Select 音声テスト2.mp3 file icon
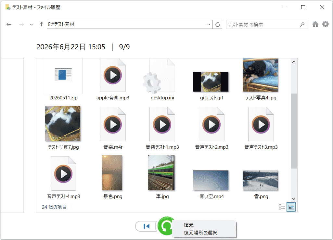 pos(211,124)
